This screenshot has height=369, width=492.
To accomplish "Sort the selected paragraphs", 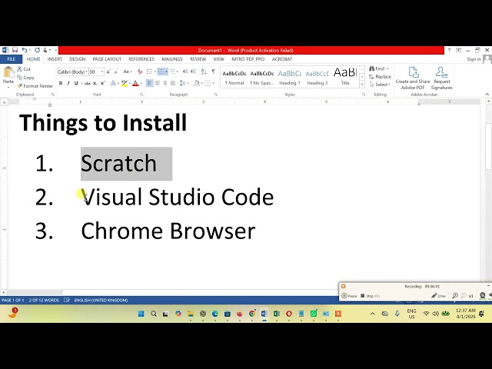I will [204, 71].
